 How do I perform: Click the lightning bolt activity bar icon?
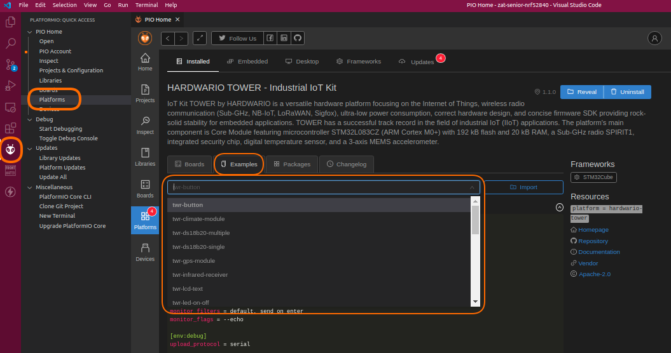pos(10,192)
